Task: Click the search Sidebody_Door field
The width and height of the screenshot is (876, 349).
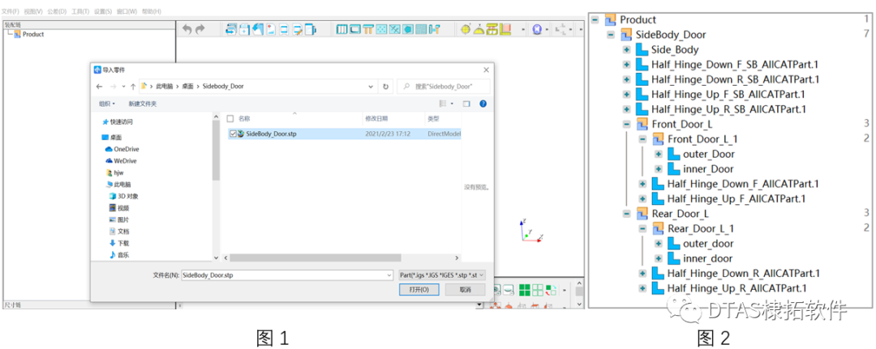Action: point(444,87)
